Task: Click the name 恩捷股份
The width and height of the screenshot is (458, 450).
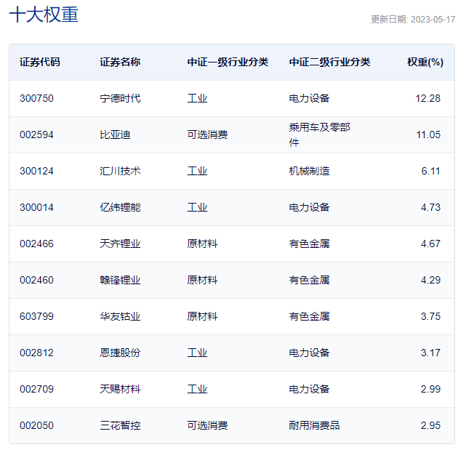Action: [x=120, y=353]
